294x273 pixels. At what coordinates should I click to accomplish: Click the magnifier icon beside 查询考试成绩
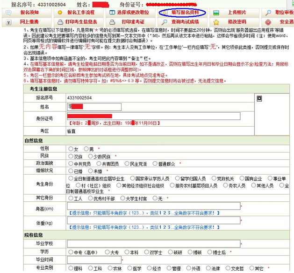[164, 22]
